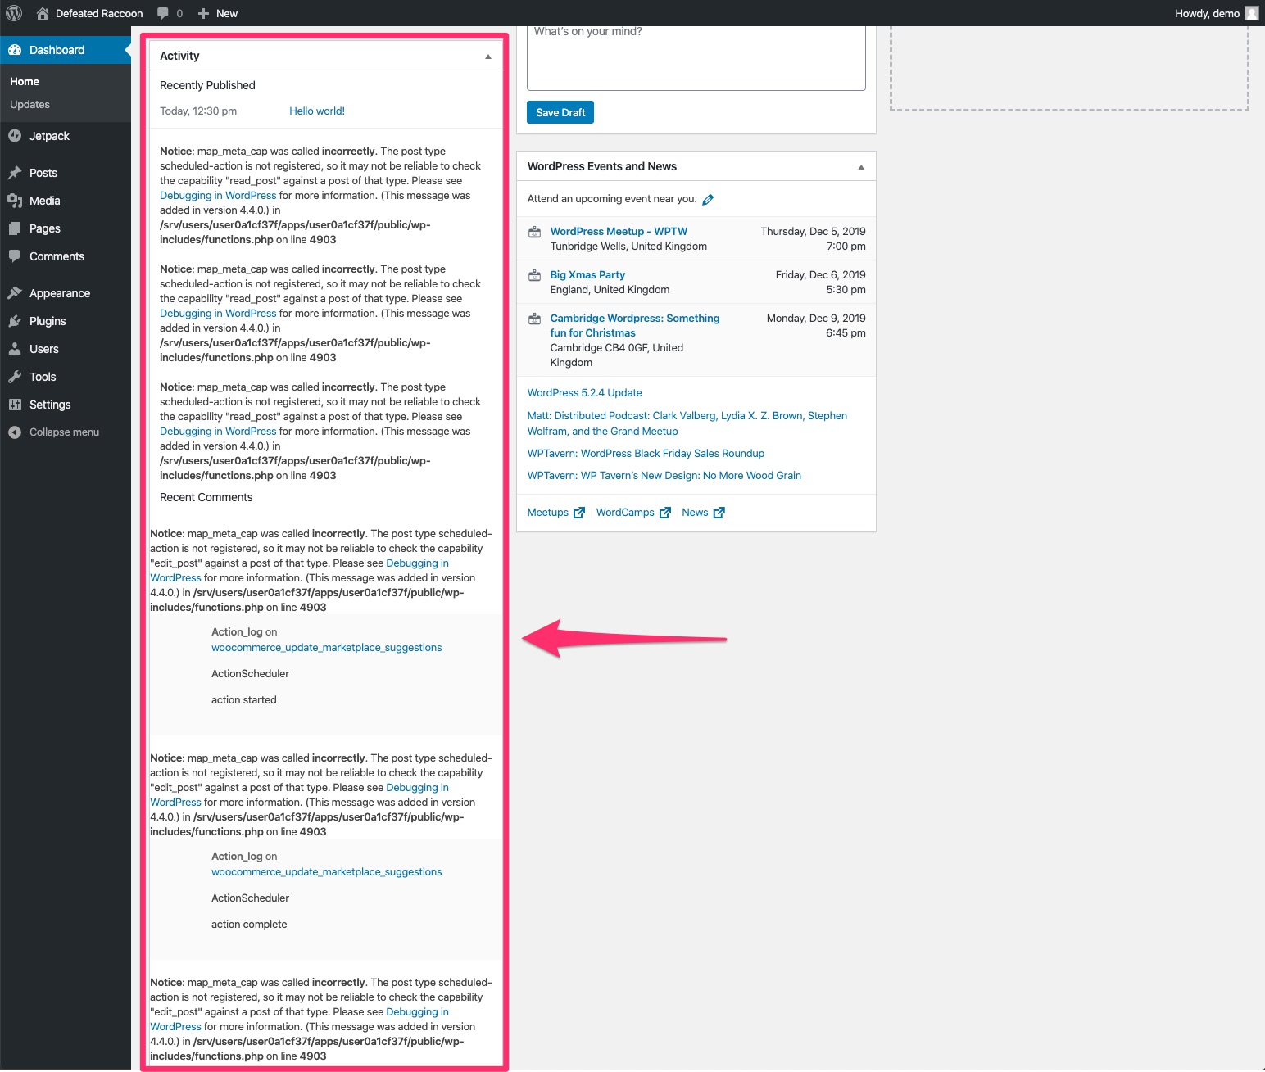This screenshot has height=1072, width=1265.
Task: Click the pencil icon to edit location
Action: pyautogui.click(x=708, y=199)
